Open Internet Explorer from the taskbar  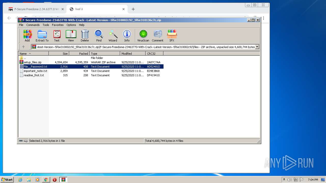pyautogui.click(x=20, y=180)
